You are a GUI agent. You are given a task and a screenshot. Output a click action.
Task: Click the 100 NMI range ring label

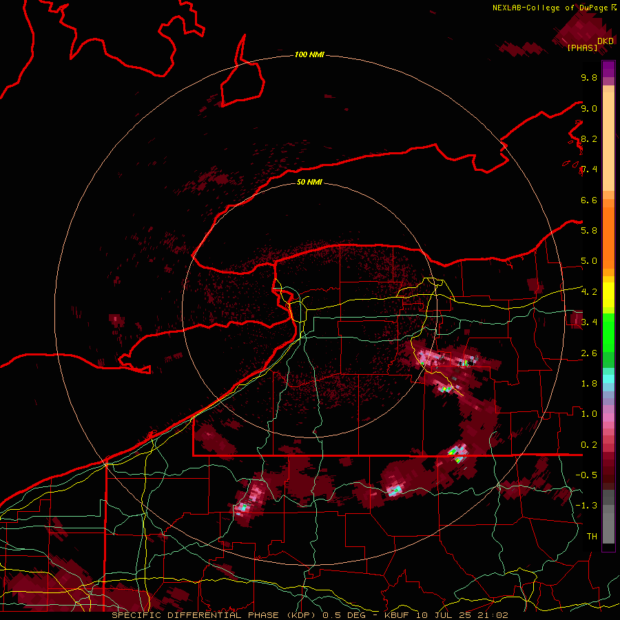tap(309, 54)
